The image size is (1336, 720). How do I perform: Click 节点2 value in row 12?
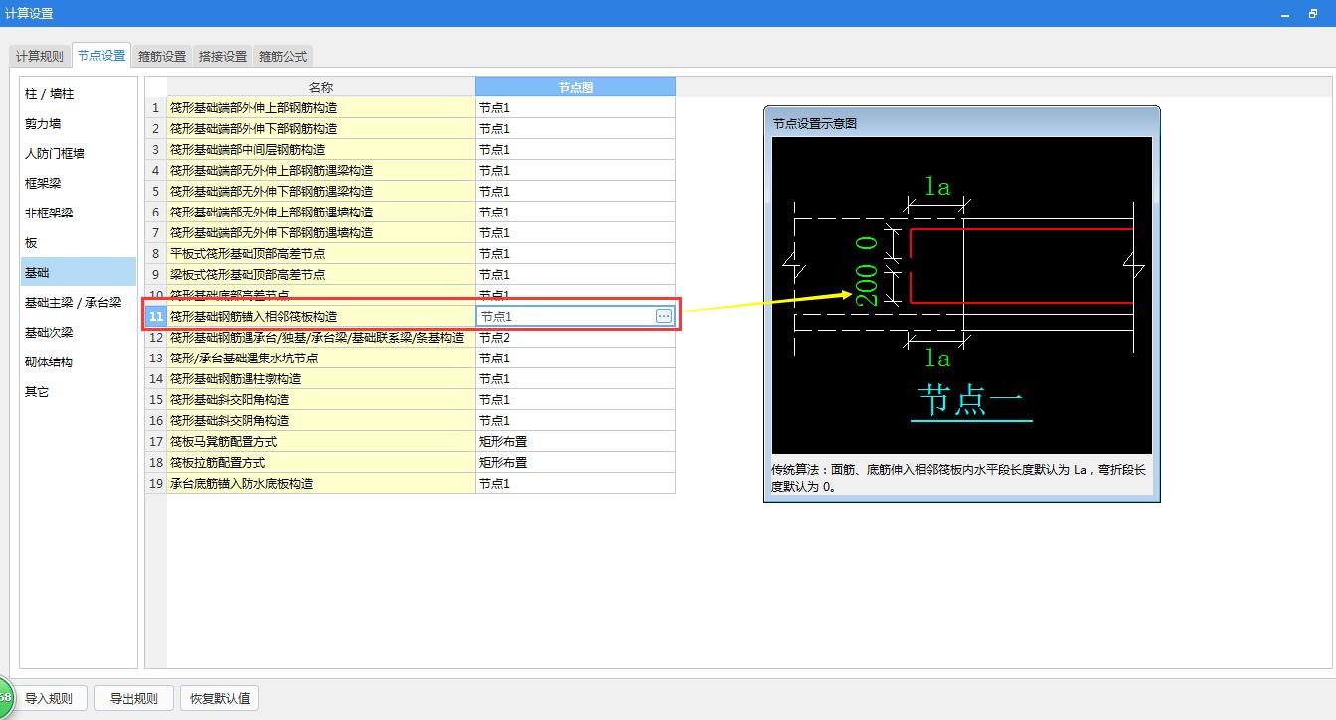576,337
